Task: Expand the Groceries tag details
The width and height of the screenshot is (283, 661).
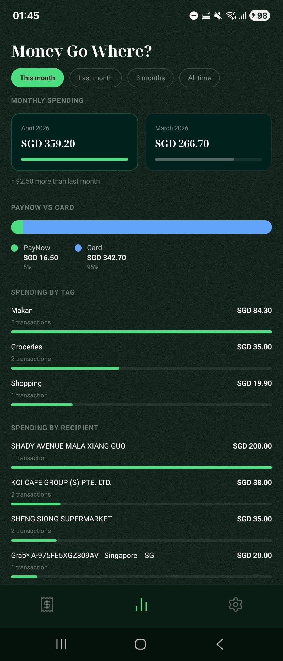Action: click(141, 353)
